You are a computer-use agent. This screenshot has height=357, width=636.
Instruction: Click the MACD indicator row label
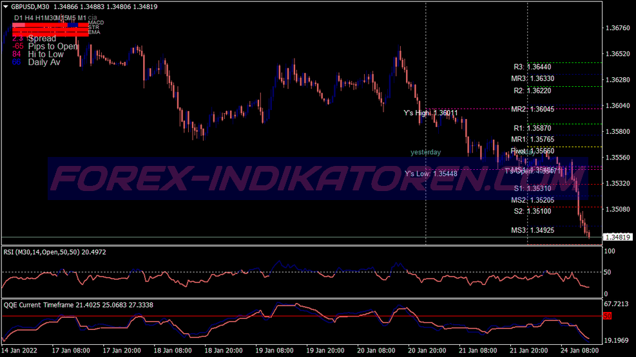tap(95, 23)
